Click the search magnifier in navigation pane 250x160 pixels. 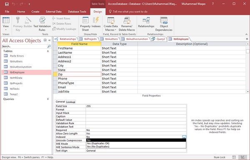point(49,46)
